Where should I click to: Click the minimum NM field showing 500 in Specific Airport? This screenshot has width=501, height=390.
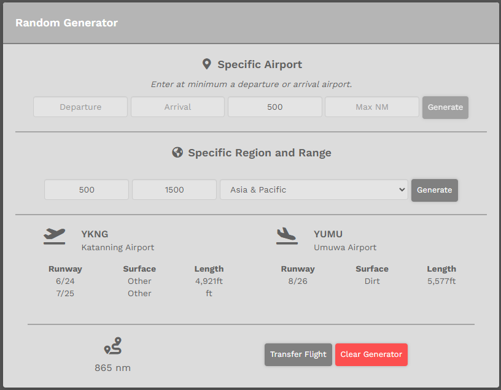coord(275,107)
